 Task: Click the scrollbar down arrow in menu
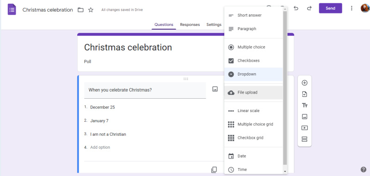coord(285,171)
